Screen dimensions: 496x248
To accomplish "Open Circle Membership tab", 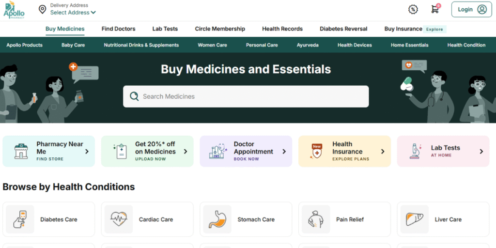I will click(x=220, y=29).
